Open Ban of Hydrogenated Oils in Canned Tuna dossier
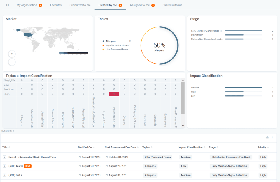The image size is (280, 182). 32,157
